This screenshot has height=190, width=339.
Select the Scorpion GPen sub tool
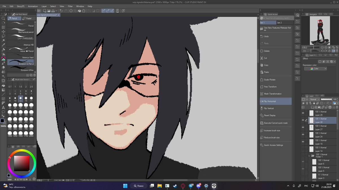(21, 68)
